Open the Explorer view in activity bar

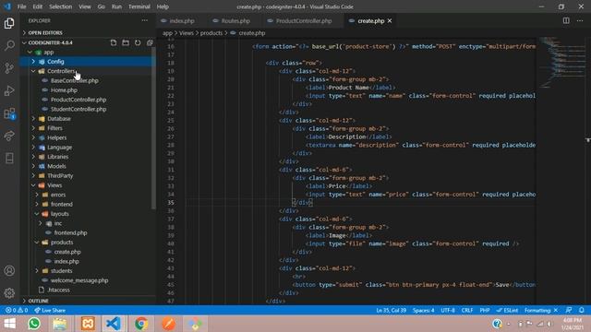(x=9, y=23)
